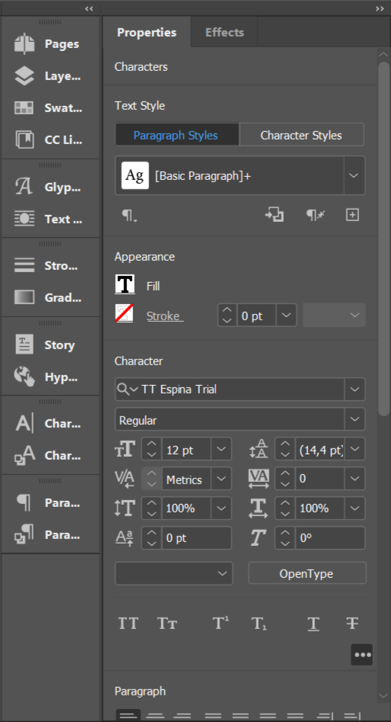Open the empty language dropdown
This screenshot has width=391, height=722.
tap(173, 573)
